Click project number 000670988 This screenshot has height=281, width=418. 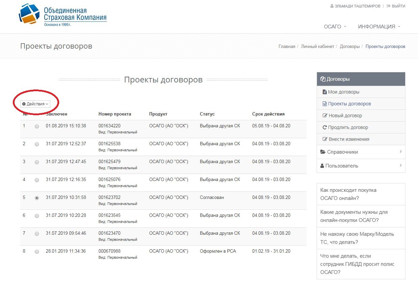pyautogui.click(x=109, y=251)
